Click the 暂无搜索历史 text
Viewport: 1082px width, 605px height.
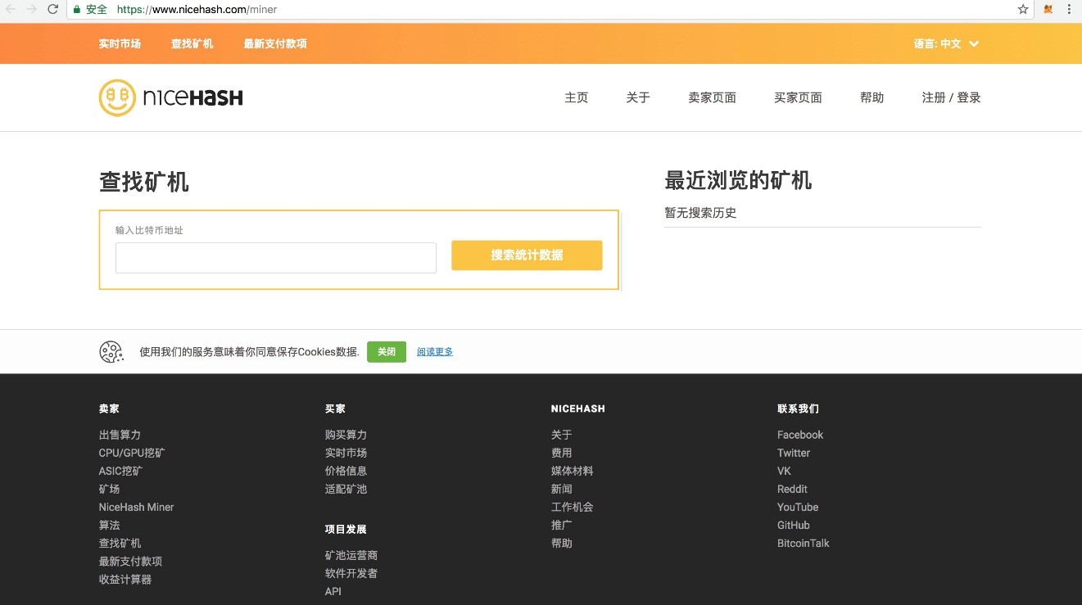[701, 213]
